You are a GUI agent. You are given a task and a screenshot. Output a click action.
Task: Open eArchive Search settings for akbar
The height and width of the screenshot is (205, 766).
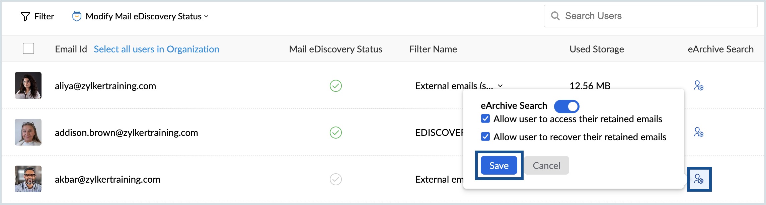[700, 179]
